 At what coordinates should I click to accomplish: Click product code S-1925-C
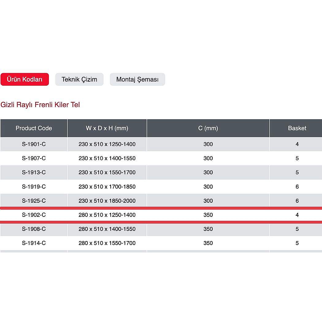pyautogui.click(x=34, y=201)
